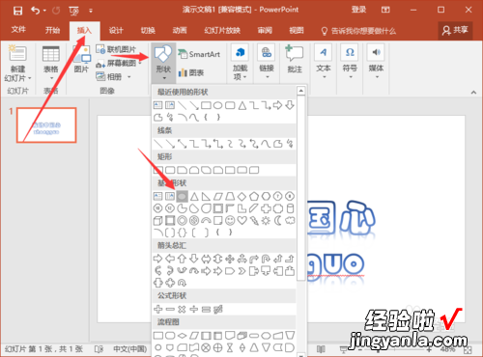Select the isosceles triangle in 基本形状
This screenshot has width=483, height=357.
pos(194,196)
